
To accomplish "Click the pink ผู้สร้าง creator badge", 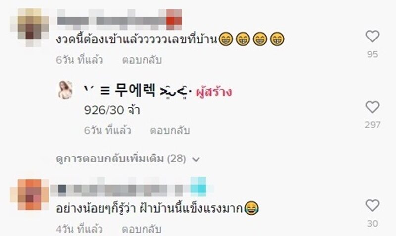I will [214, 92].
